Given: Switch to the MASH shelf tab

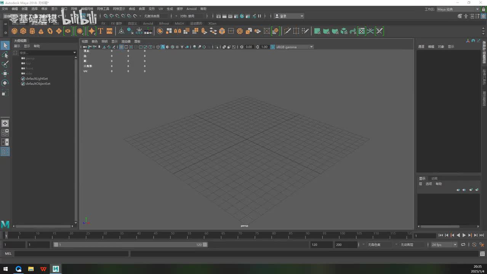Looking at the screenshot, I should [179, 24].
